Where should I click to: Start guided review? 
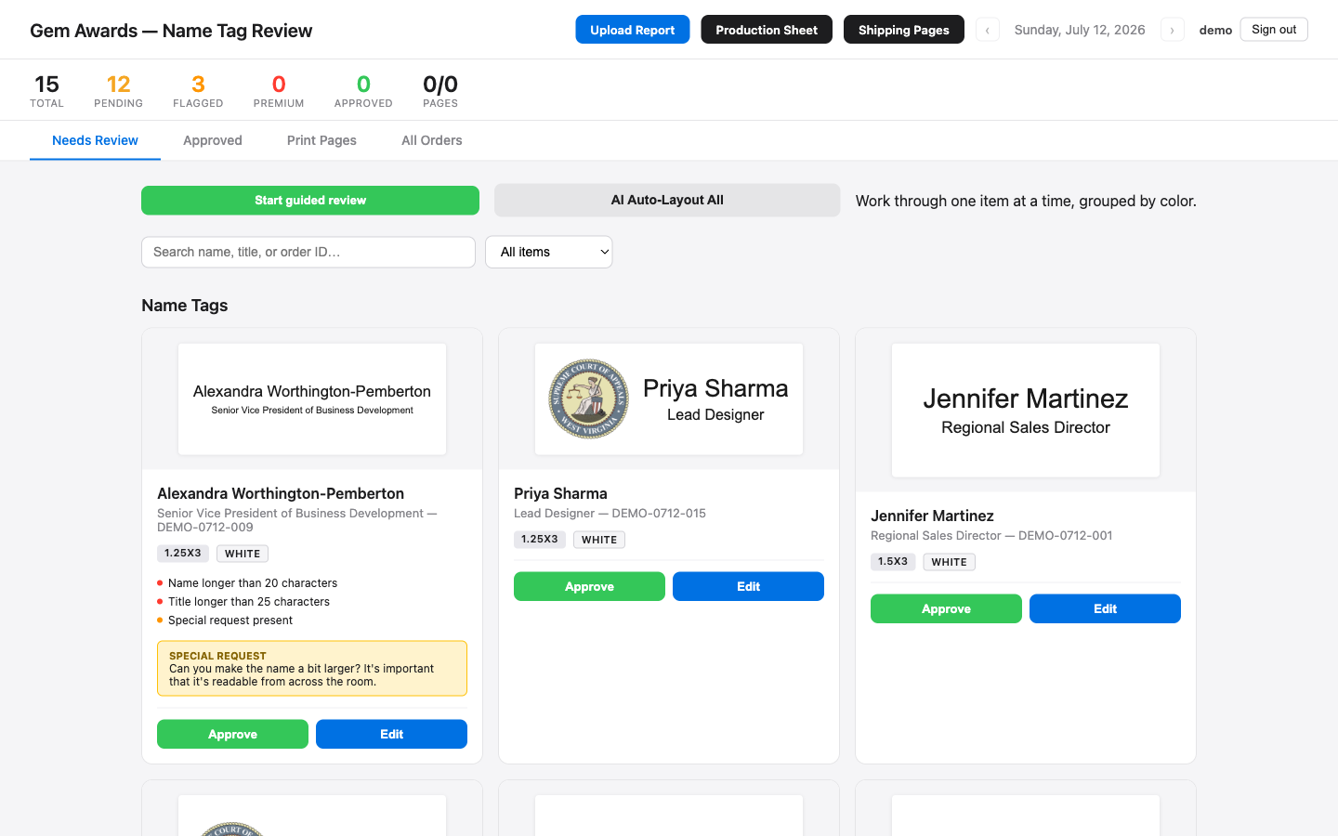point(310,201)
